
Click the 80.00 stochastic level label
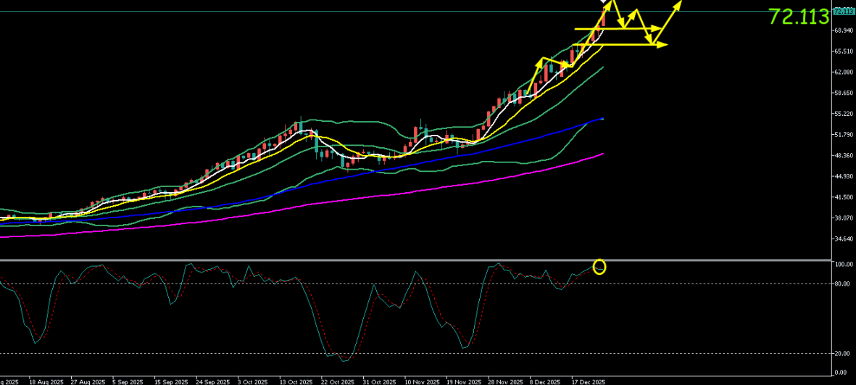coord(842,284)
